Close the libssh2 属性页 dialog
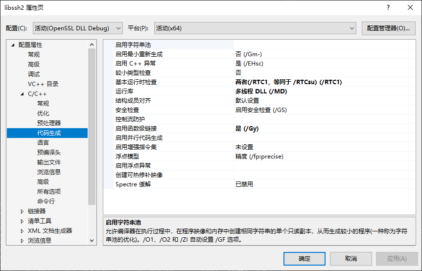This screenshot has height=271, width=422. pyautogui.click(x=410, y=7)
